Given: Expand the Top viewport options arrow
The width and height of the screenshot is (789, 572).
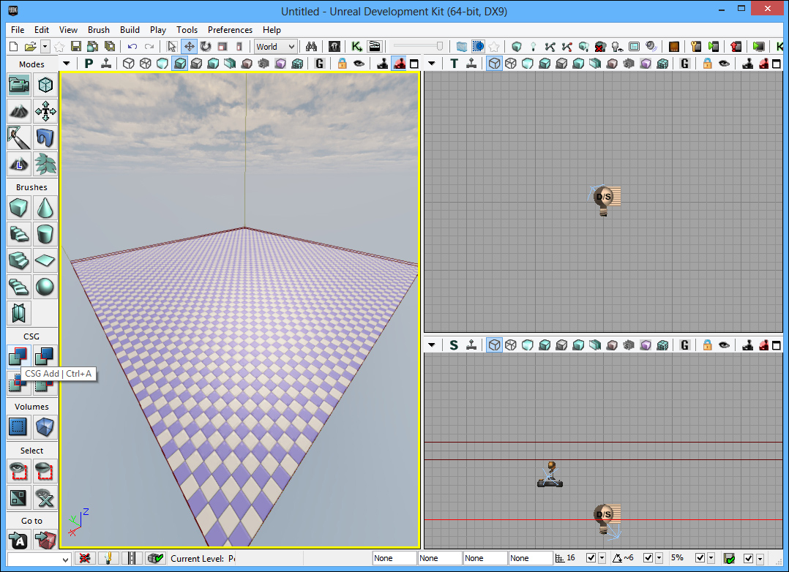Looking at the screenshot, I should tap(432, 64).
